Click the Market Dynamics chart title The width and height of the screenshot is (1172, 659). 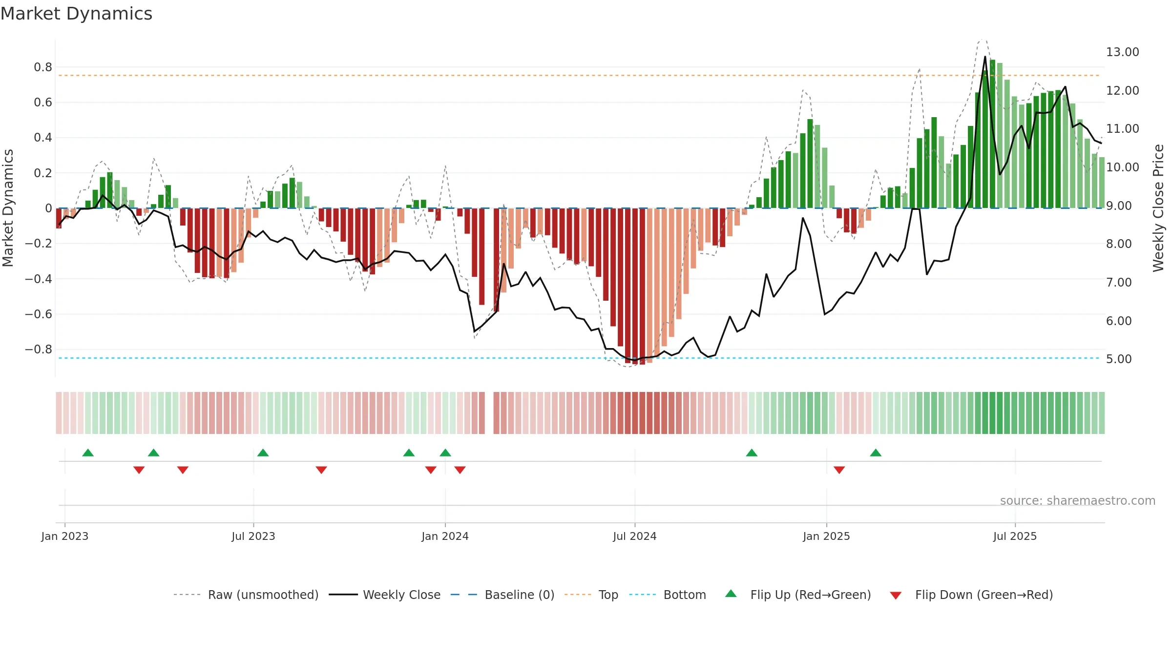[76, 14]
